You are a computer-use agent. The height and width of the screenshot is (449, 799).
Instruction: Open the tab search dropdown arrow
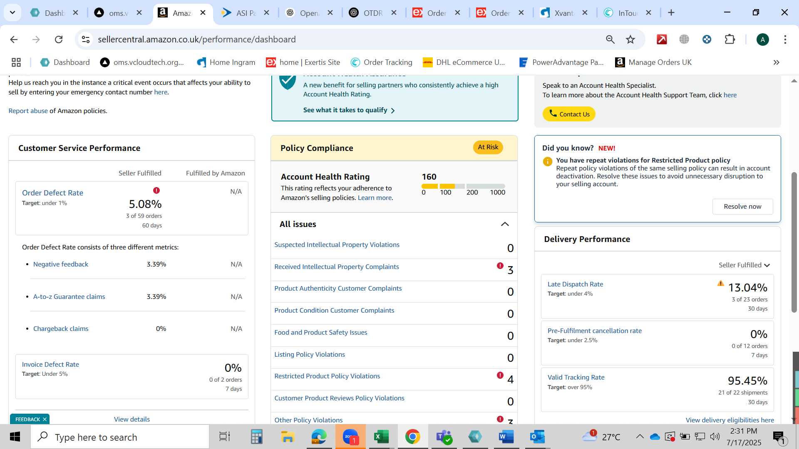click(x=12, y=12)
